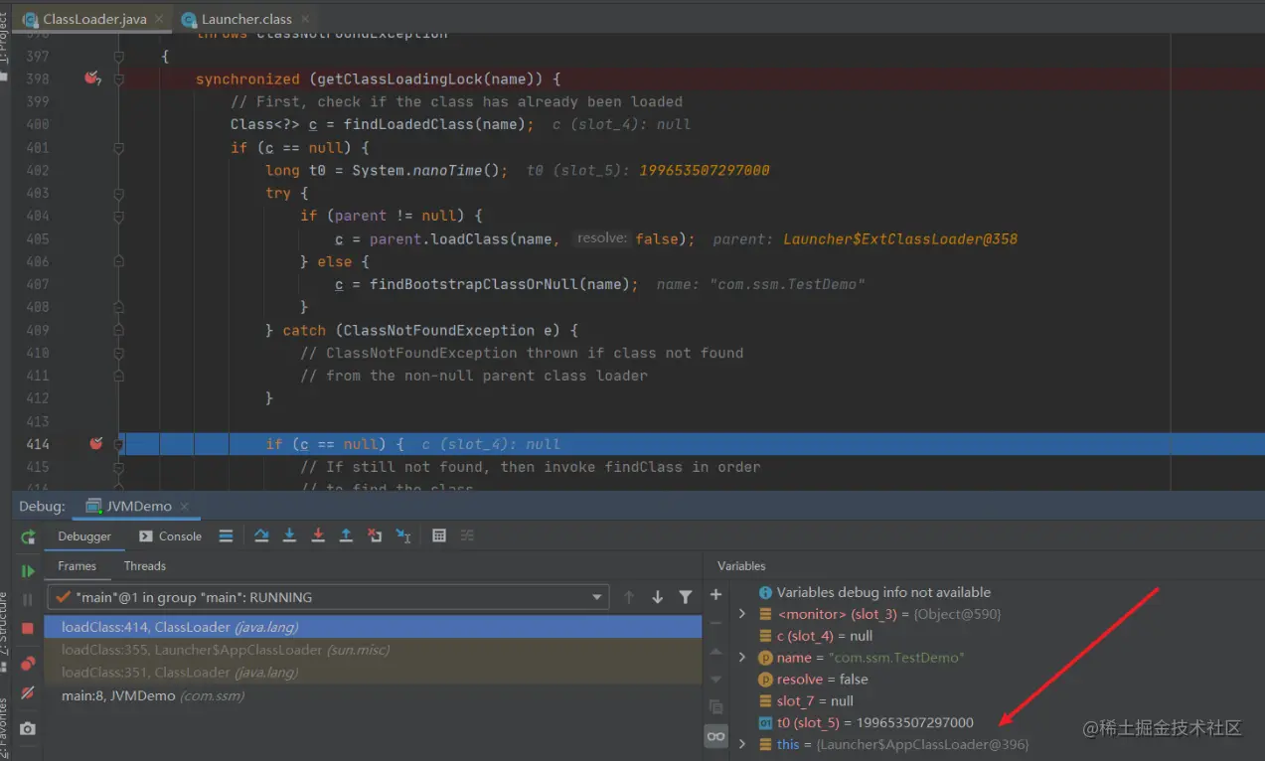
Task: Open the thread selector dropdown showing main RUNNING
Action: [x=328, y=597]
